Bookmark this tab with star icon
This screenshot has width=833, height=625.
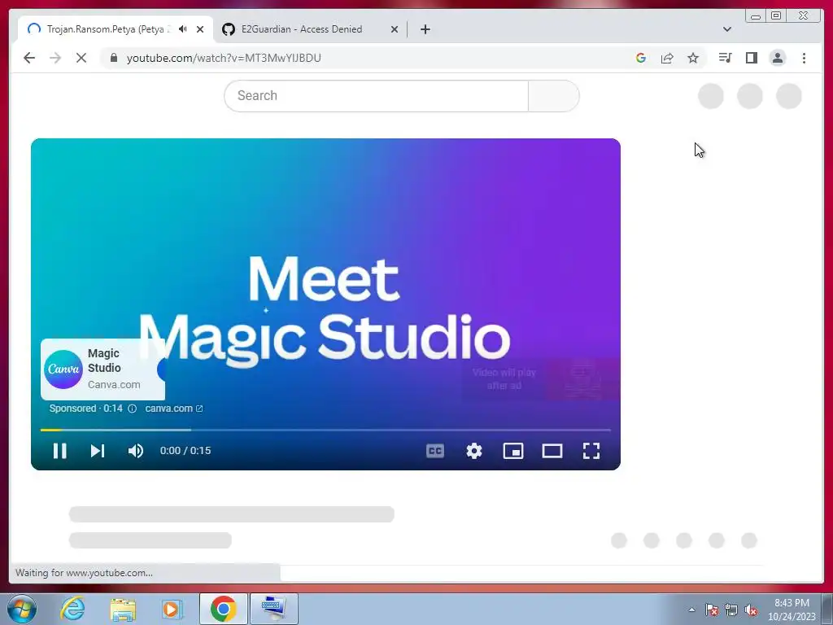click(x=693, y=58)
